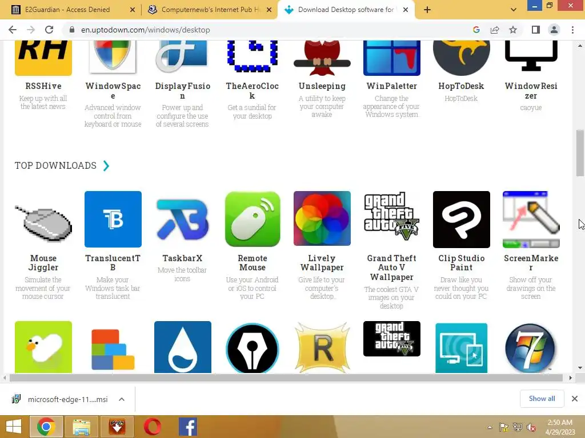The width and height of the screenshot is (585, 438).
Task: Open the TaskbarX app icon
Action: 183,220
